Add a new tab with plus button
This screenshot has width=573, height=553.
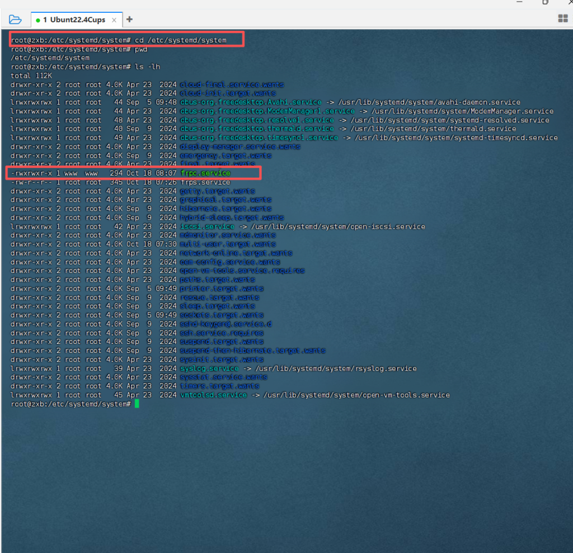pos(129,20)
